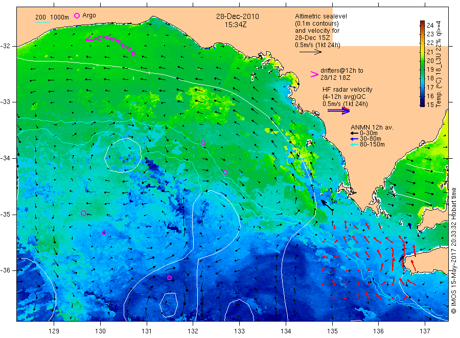This screenshot has width=460, height=338.
Task: Click the magenta drifters arrowhead legend symbol
Action: [314, 74]
